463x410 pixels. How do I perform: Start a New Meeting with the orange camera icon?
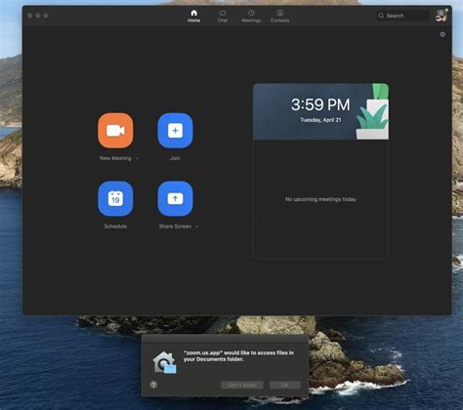[115, 131]
